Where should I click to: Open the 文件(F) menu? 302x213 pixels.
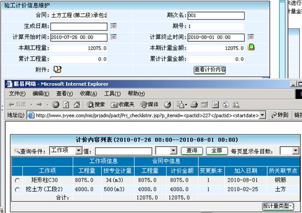(17, 94)
